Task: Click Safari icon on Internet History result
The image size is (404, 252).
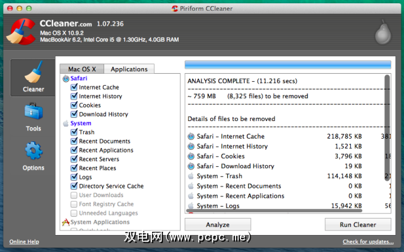Action: [x=191, y=146]
